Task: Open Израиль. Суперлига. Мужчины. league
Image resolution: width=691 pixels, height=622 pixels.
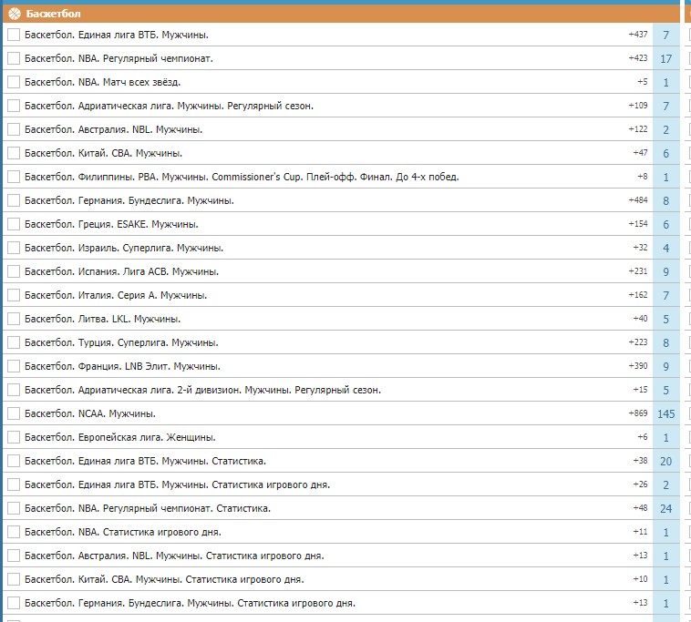Action: point(124,248)
